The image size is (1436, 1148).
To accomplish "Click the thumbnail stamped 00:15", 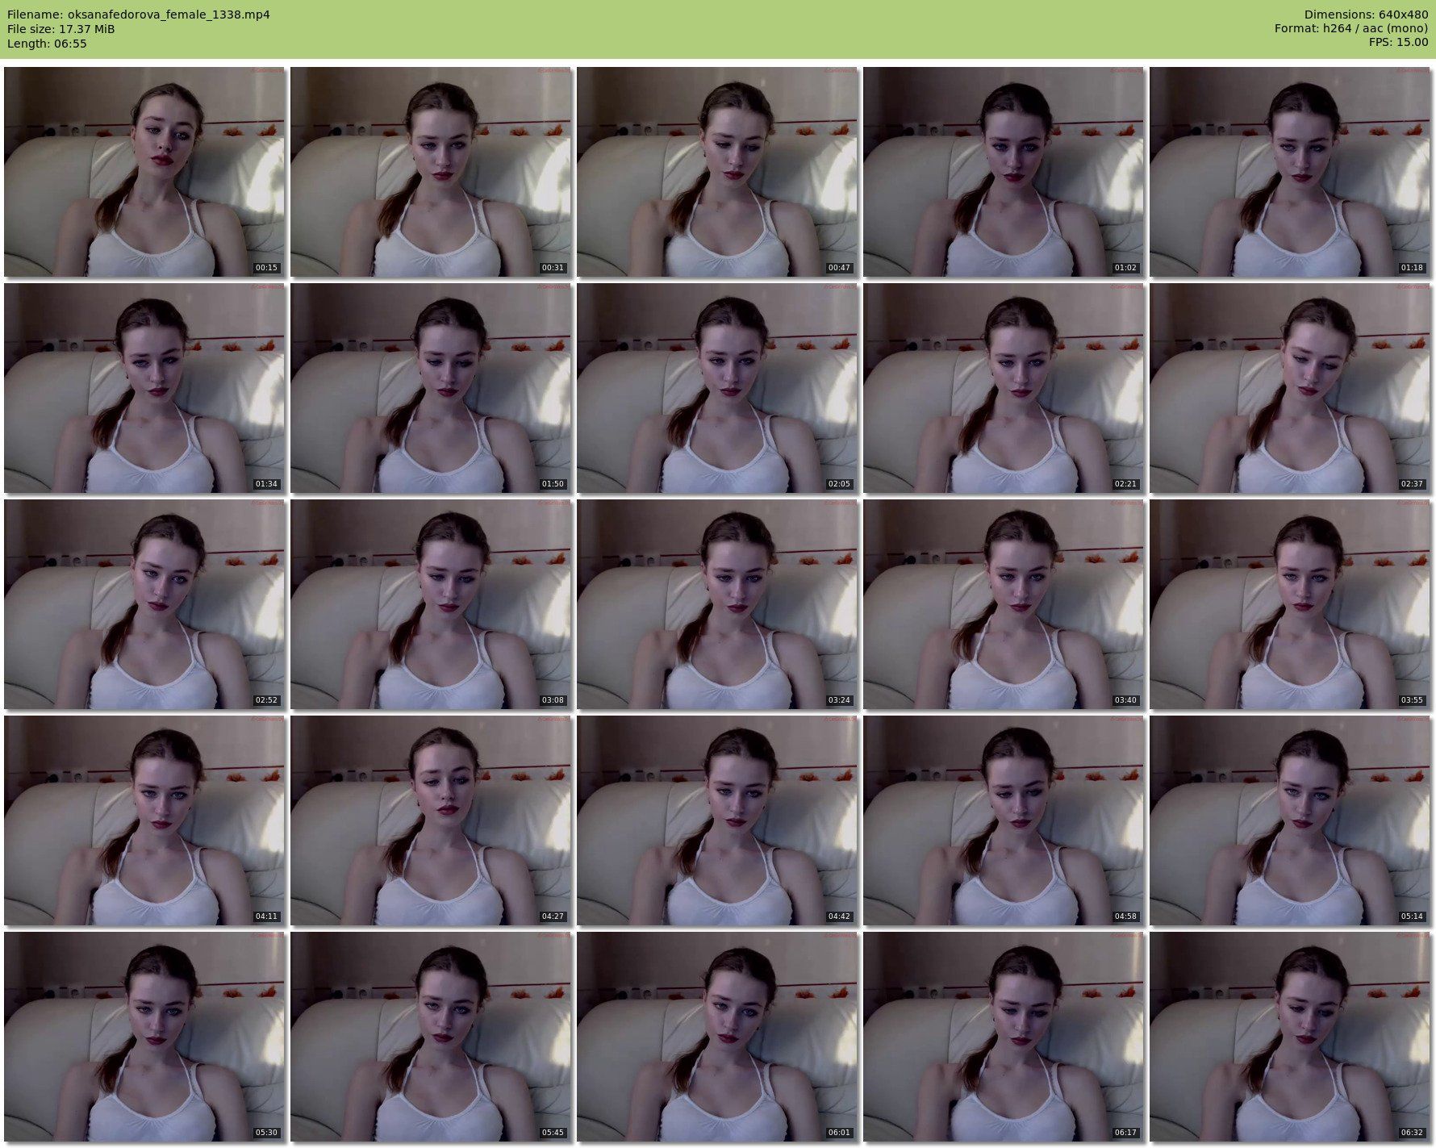I will (144, 172).
